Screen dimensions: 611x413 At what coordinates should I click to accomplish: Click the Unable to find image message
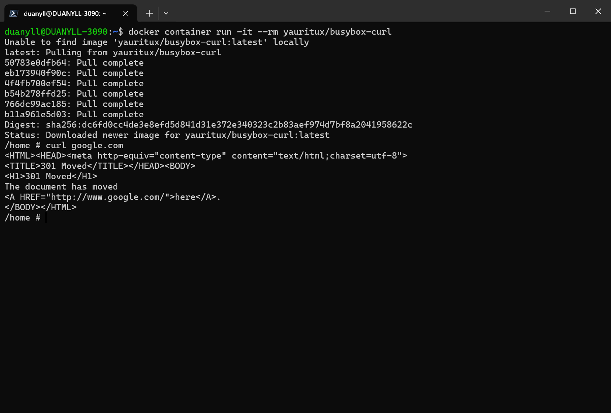pyautogui.click(x=155, y=42)
